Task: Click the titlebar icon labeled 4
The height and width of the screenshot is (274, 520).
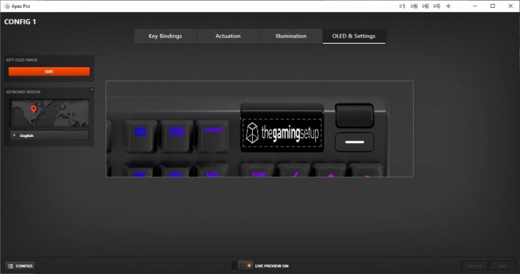Action: pyautogui.click(x=437, y=6)
